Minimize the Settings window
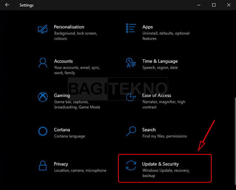Screen dimensions: 236x190 pos(199,5)
